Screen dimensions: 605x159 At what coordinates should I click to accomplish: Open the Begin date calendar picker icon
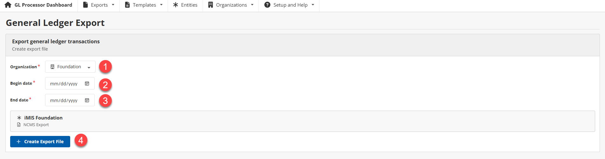87,84
